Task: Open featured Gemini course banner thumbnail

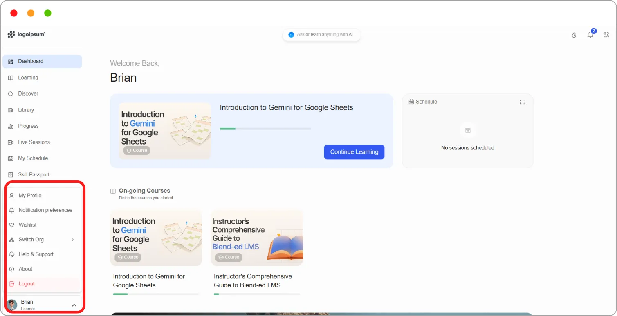Action: click(165, 131)
